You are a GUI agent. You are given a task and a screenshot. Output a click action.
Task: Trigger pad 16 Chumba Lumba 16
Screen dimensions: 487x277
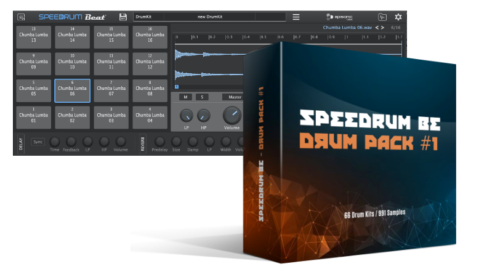pos(150,37)
